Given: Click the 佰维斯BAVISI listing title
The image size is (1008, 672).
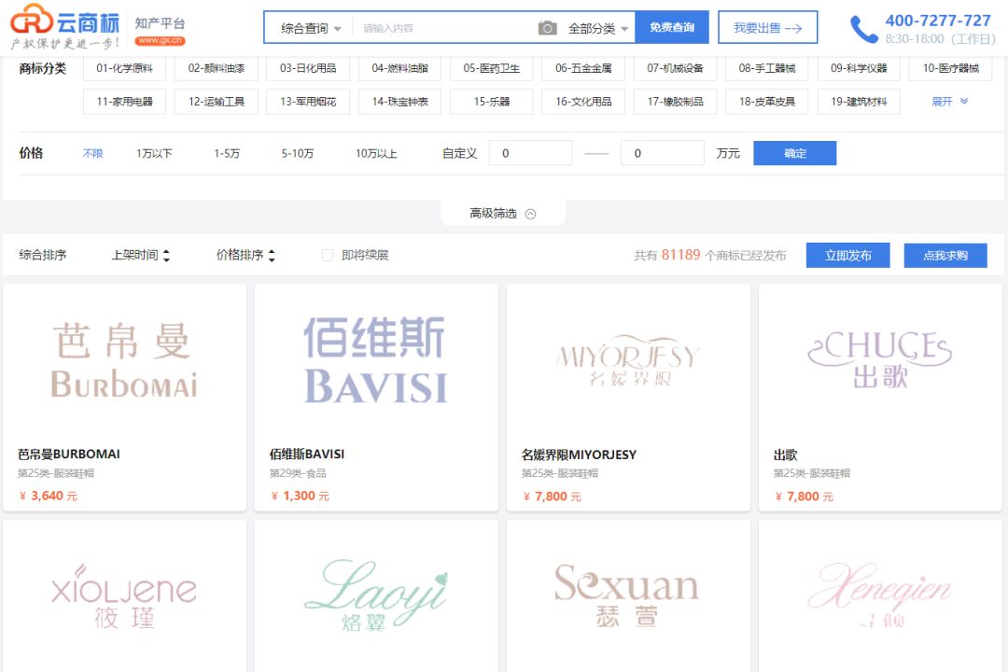Looking at the screenshot, I should point(307,454).
